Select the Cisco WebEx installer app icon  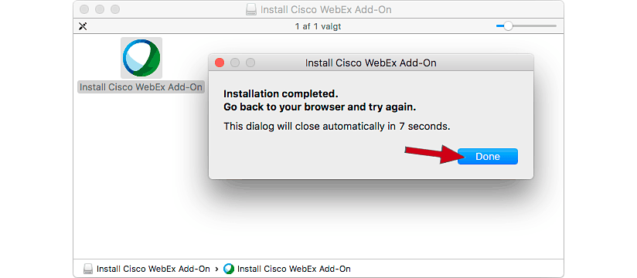click(x=141, y=58)
